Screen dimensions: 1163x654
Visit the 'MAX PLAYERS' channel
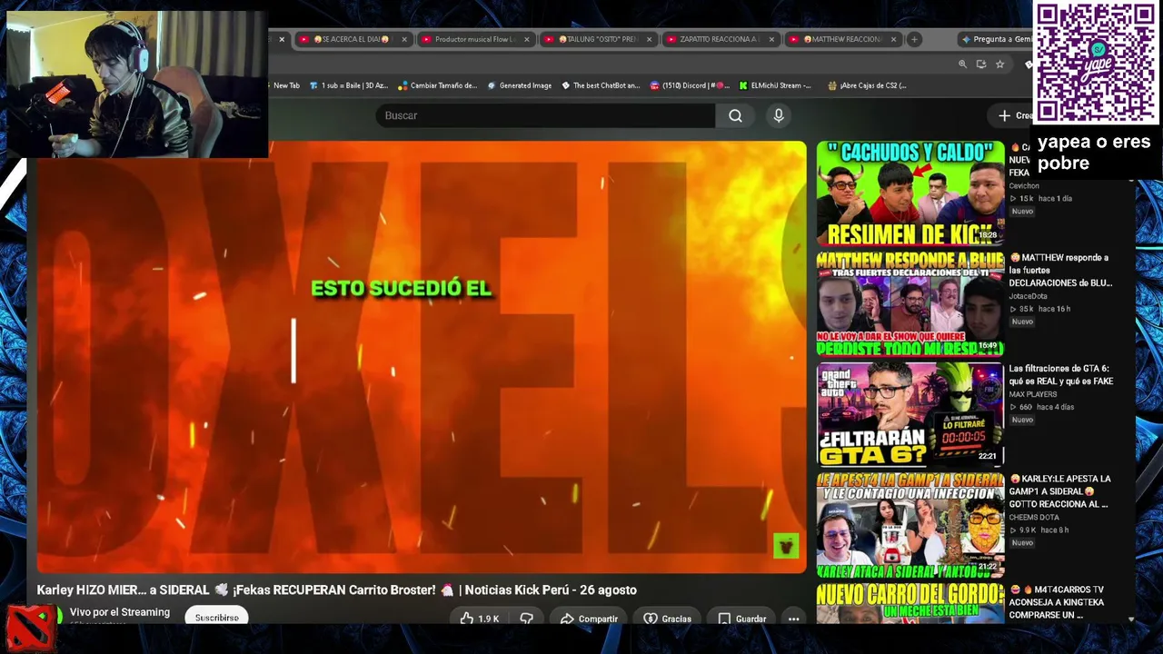(x=1032, y=394)
